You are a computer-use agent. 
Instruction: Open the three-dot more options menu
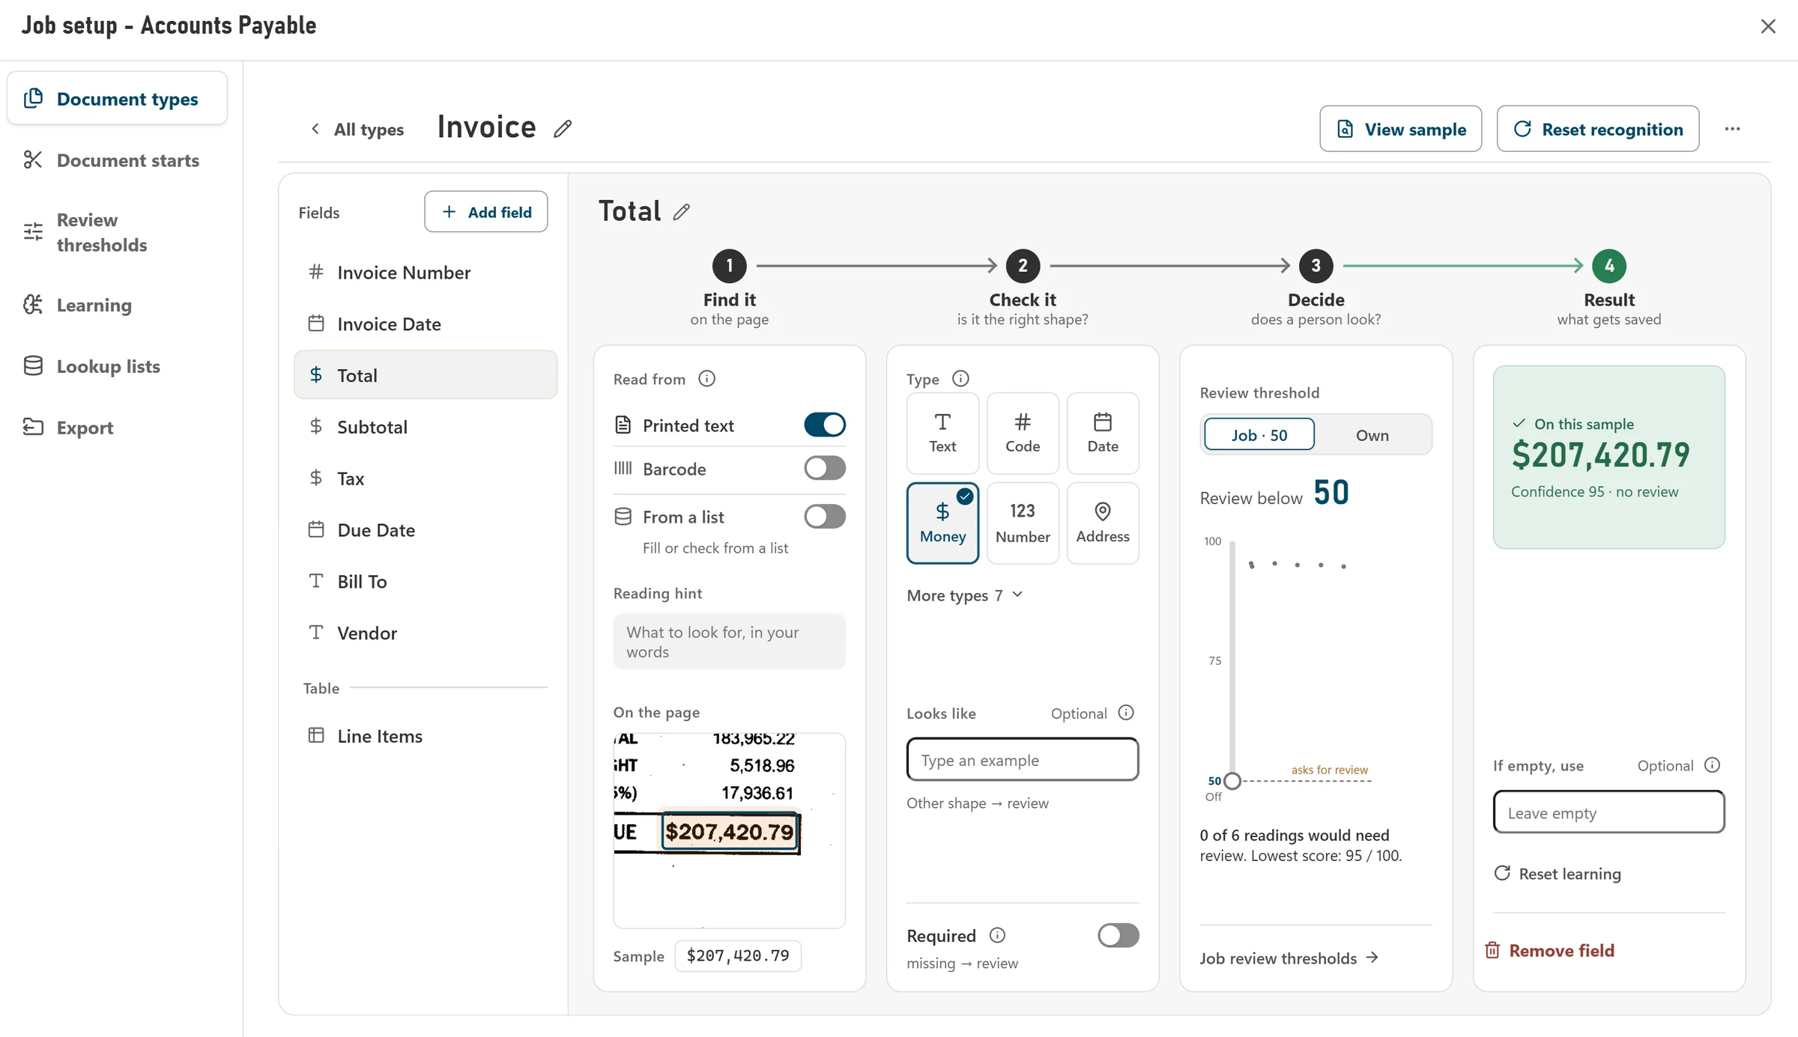(1732, 129)
